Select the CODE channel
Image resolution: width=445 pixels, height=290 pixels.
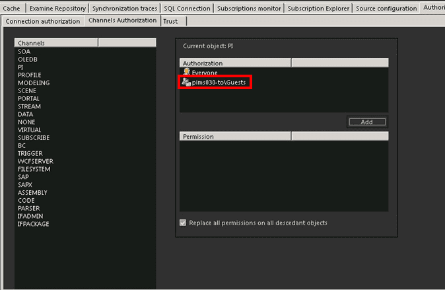(x=26, y=201)
